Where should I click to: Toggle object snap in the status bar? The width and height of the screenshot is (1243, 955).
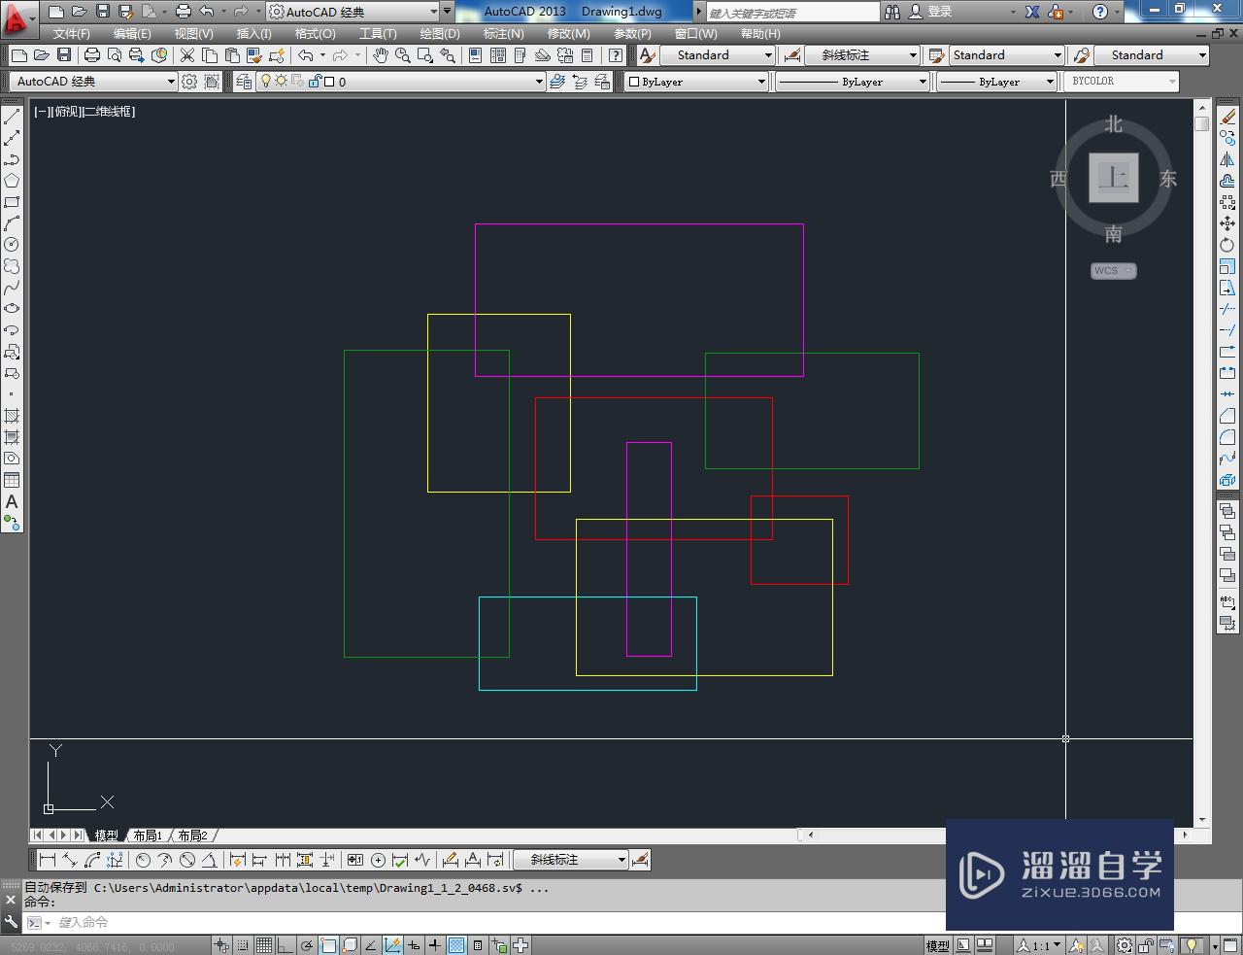[x=327, y=944]
